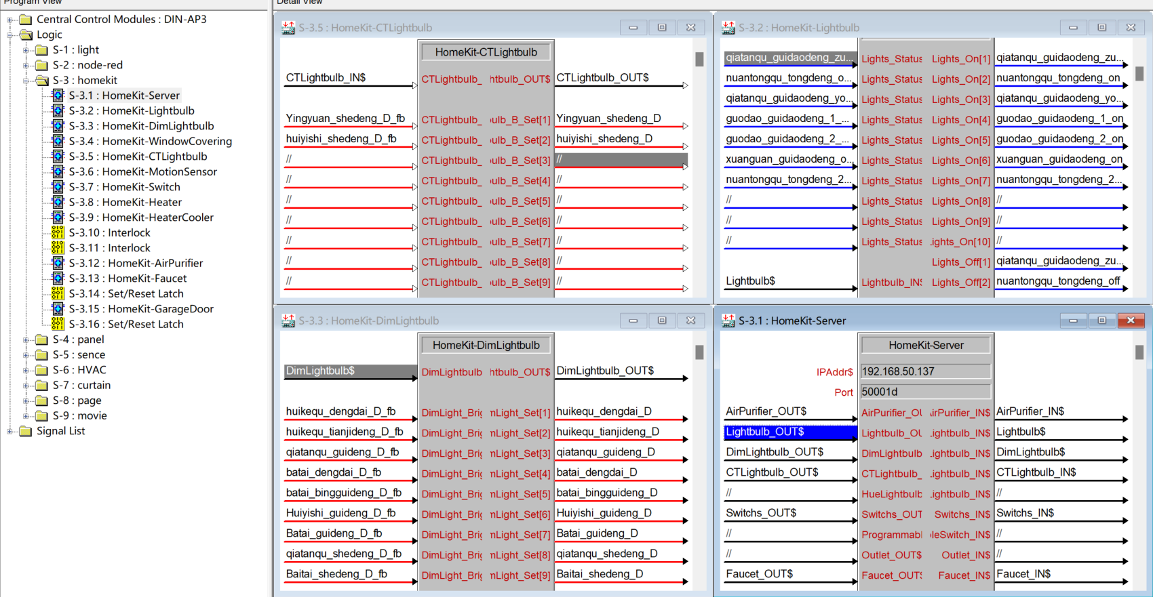
Task: Edit the IPAddr$ field 192.168.50.137
Action: click(x=926, y=371)
